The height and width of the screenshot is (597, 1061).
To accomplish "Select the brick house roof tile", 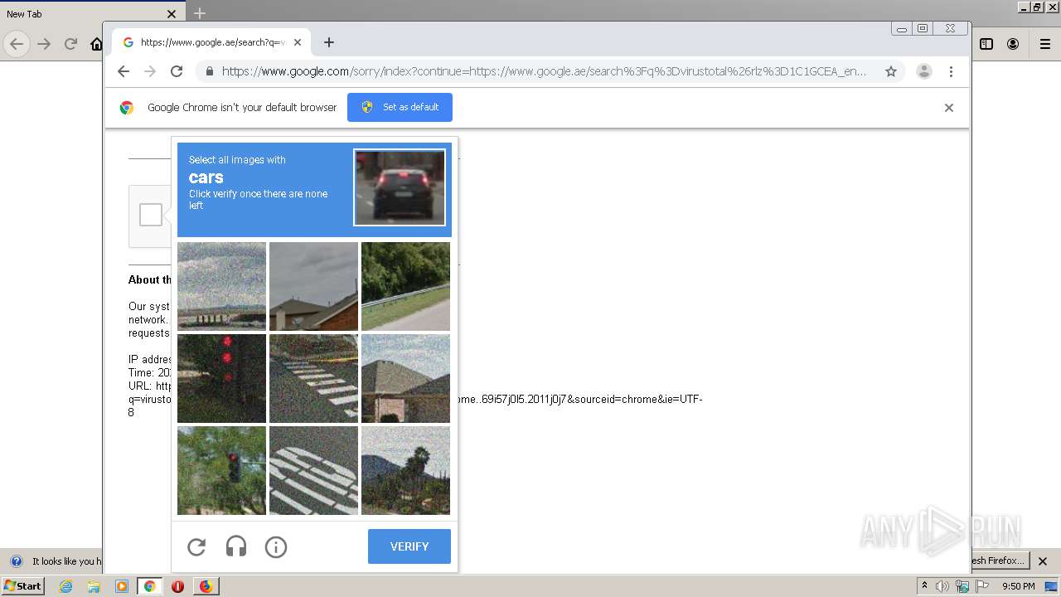I will point(405,378).
